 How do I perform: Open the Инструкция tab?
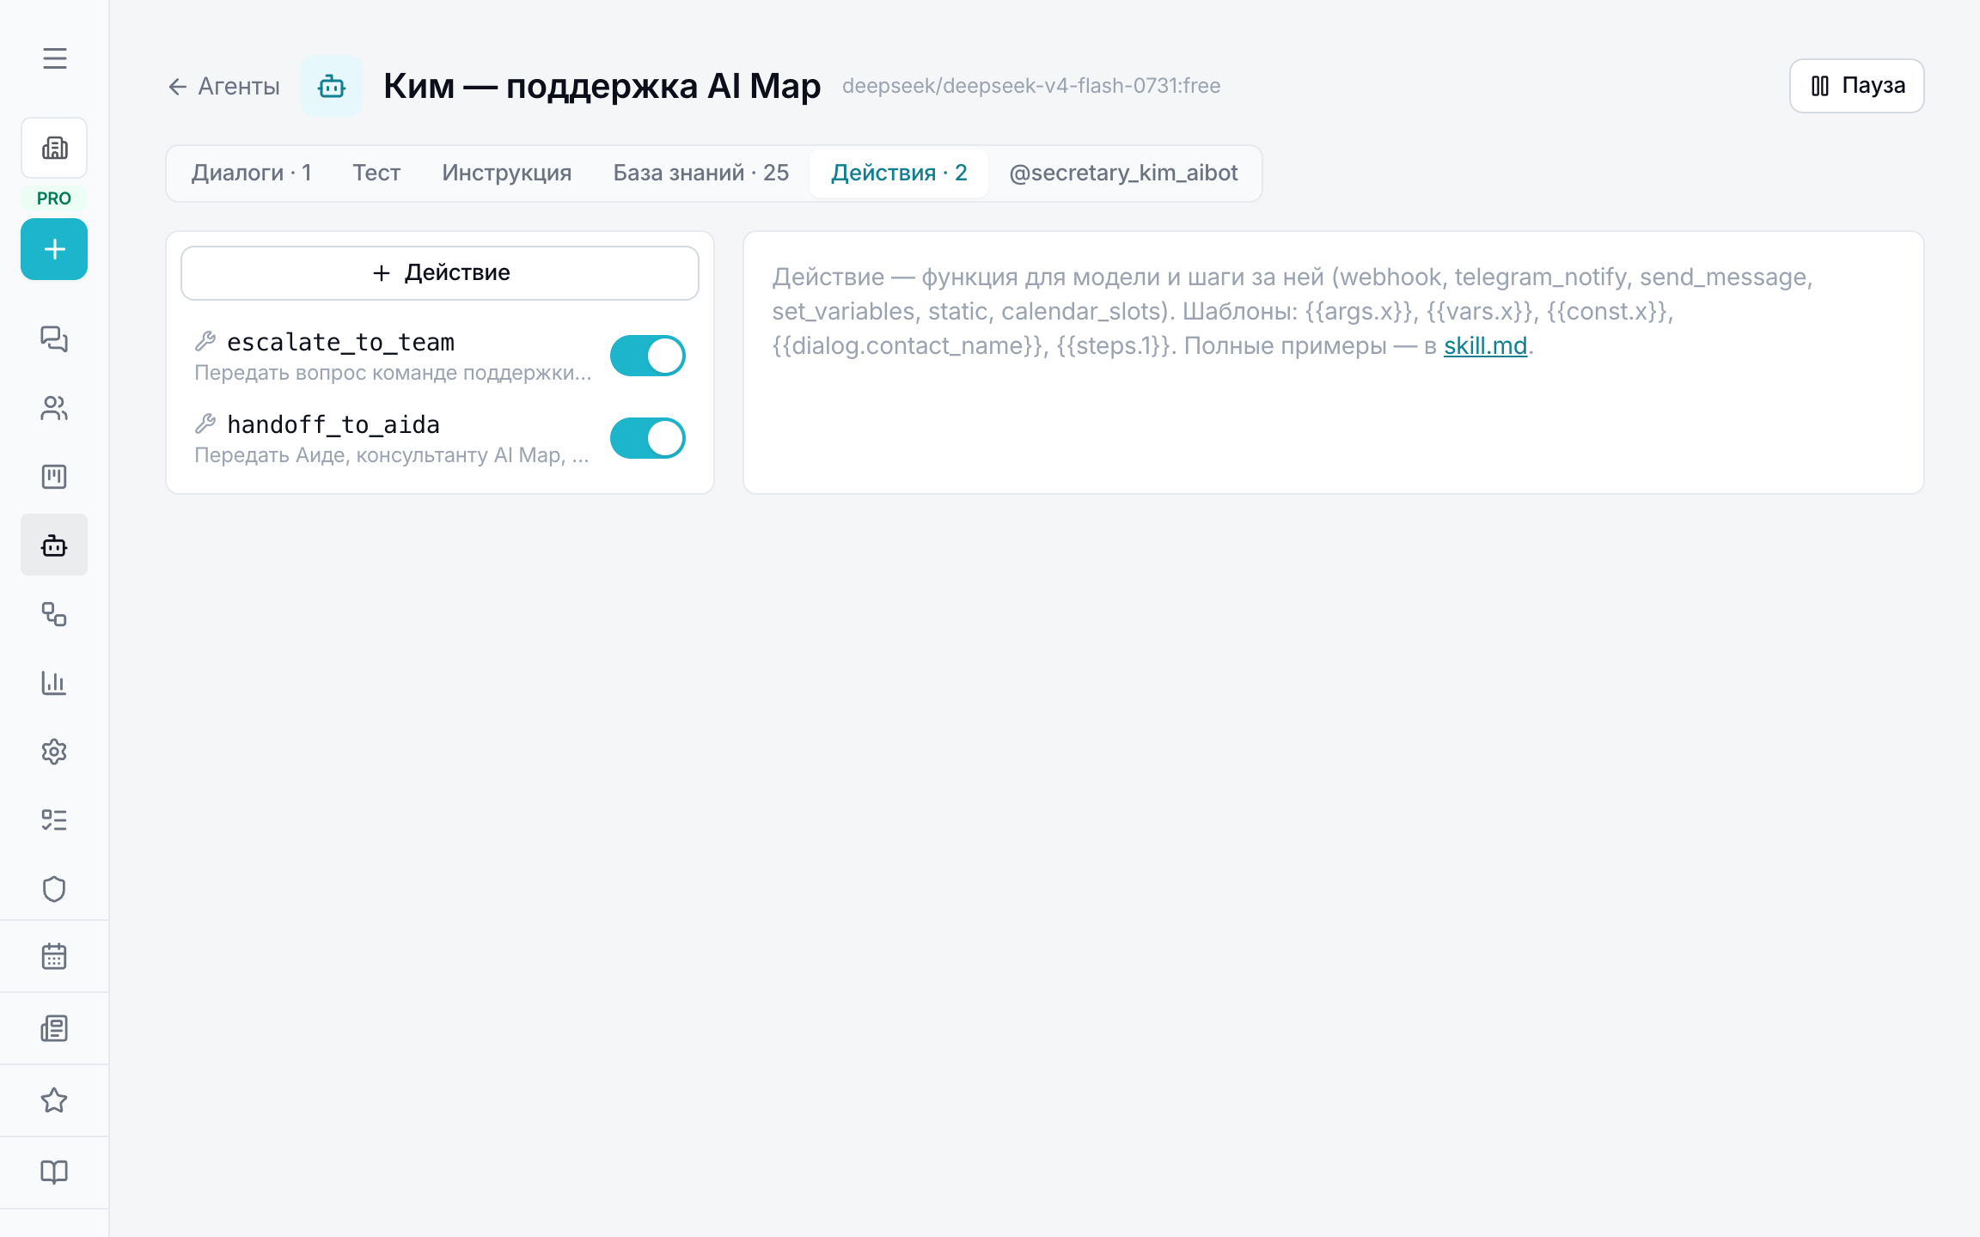507,173
